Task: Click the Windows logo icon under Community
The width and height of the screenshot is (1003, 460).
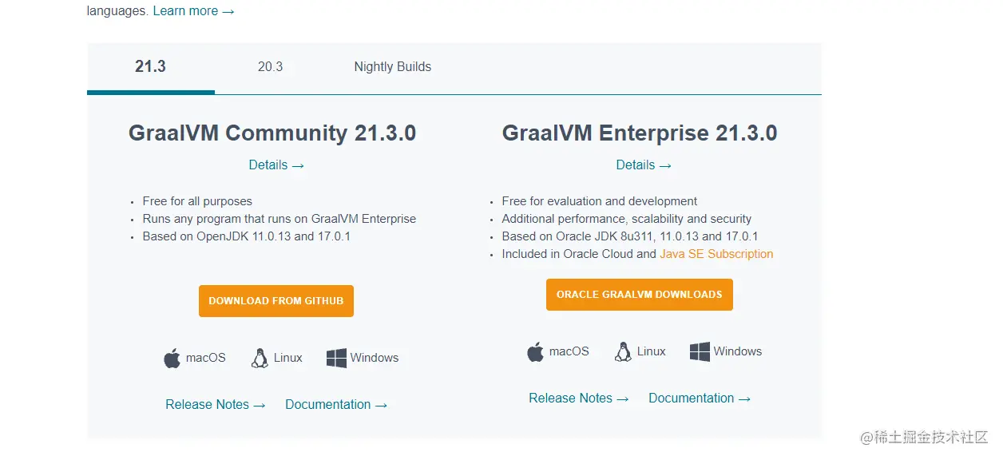Action: 336,359
